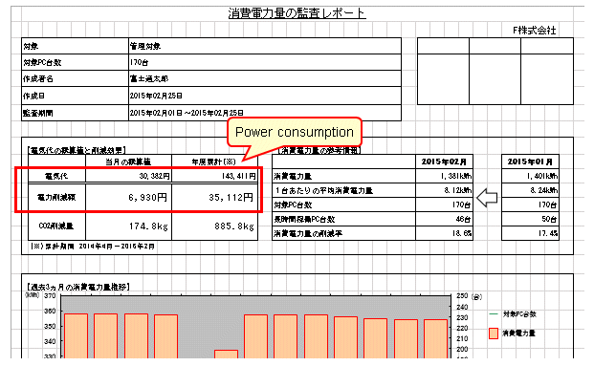The image size is (594, 366).
Task: Select the long-running PC count 50台
Action: [549, 219]
